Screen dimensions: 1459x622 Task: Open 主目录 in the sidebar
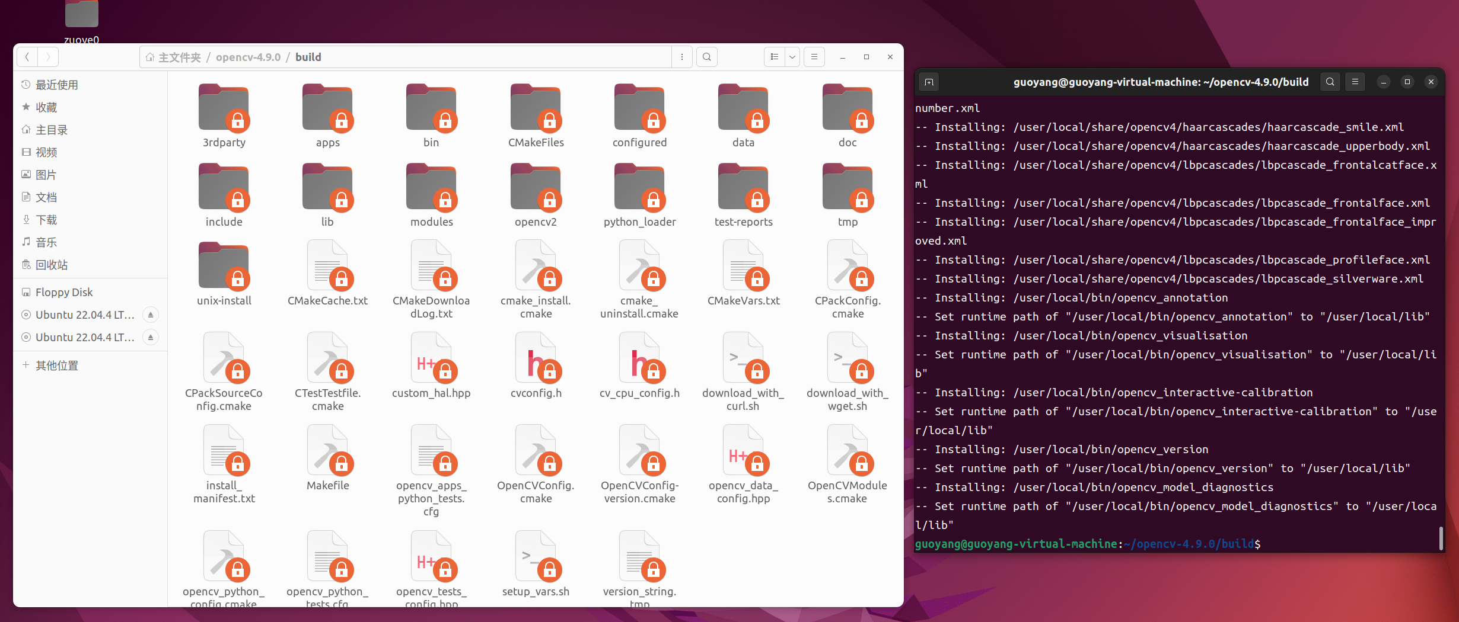[x=90, y=130]
